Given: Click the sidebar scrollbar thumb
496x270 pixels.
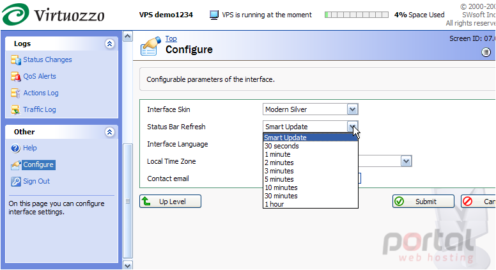Looking at the screenshot, I should [127, 201].
